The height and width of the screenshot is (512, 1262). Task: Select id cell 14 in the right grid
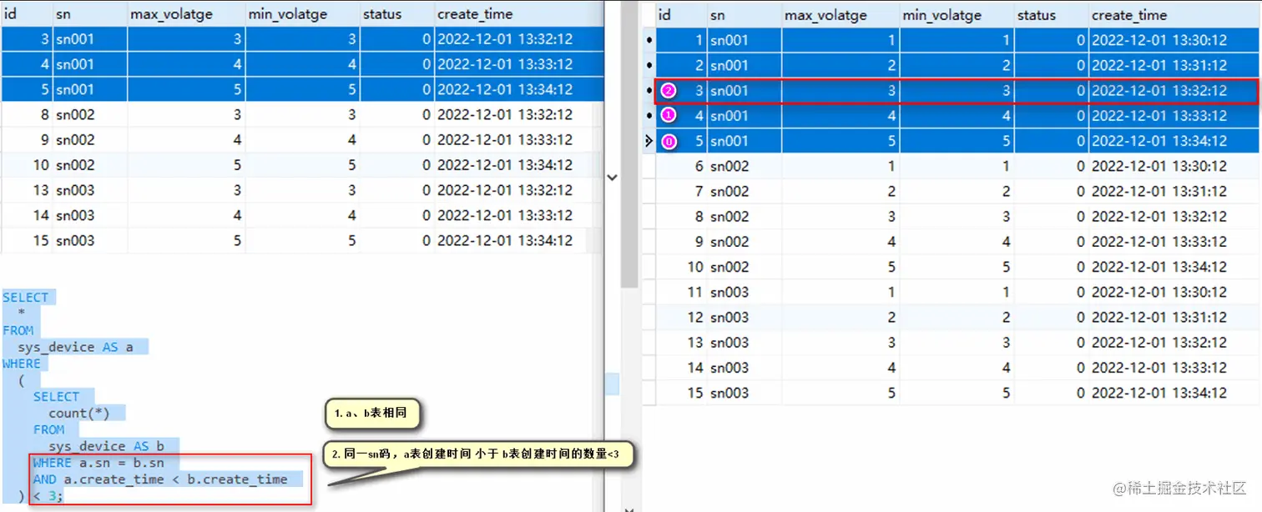(x=681, y=368)
